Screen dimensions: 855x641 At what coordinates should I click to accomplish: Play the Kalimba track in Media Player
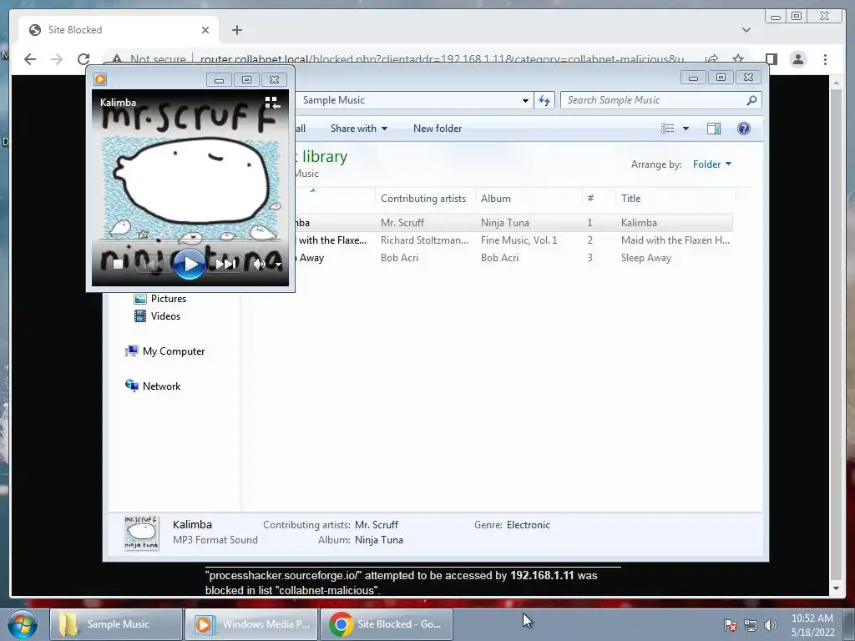(x=189, y=265)
